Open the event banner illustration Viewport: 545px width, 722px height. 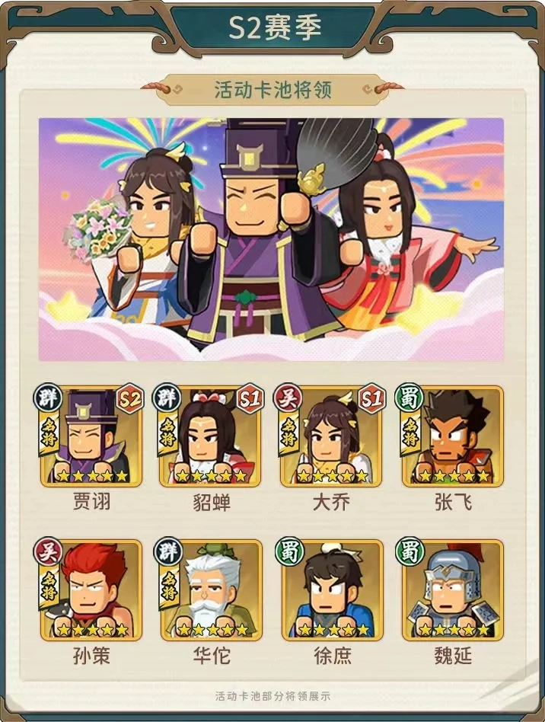(271, 239)
